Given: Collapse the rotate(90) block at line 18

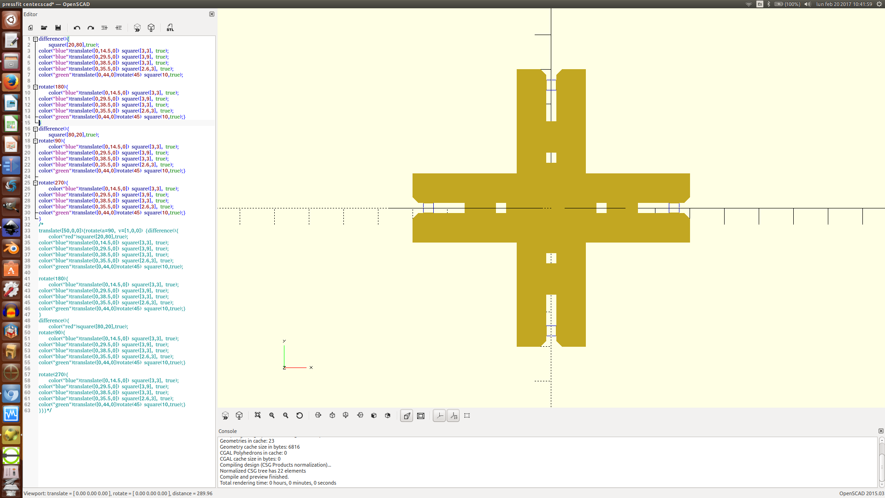Looking at the screenshot, I should tap(35, 141).
